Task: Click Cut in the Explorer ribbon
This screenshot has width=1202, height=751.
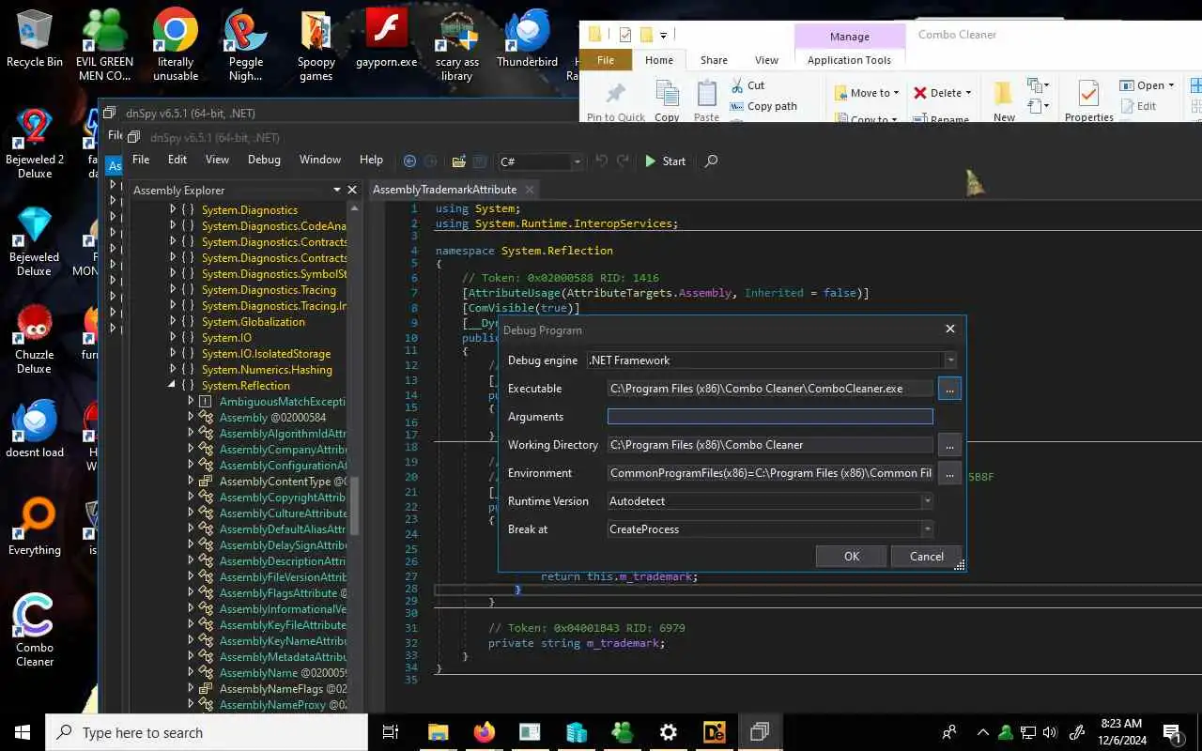Action: point(747,85)
